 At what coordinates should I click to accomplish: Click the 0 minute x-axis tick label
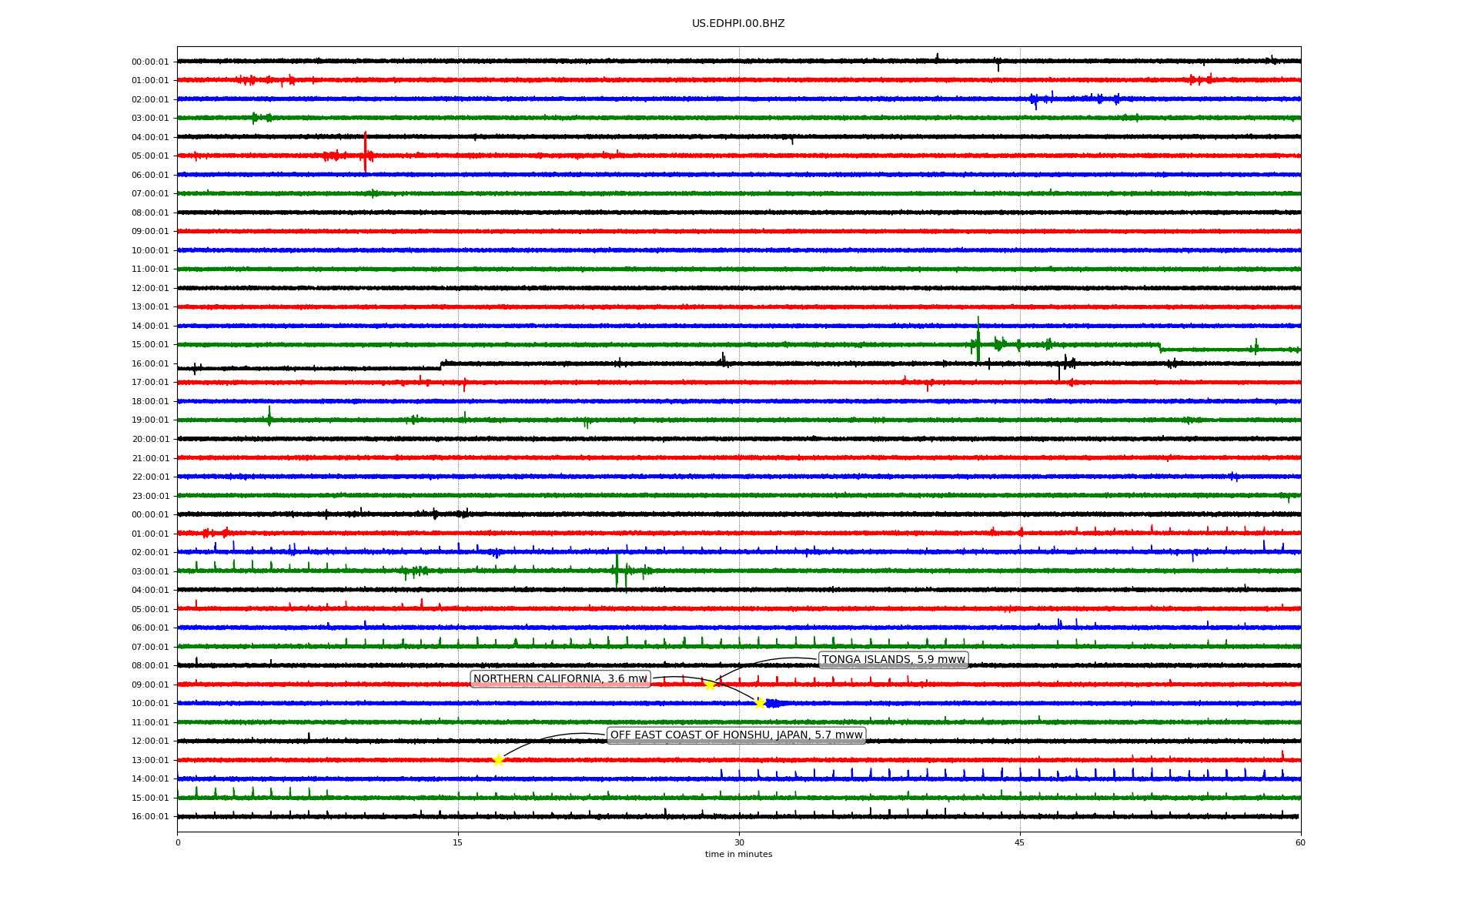click(178, 842)
